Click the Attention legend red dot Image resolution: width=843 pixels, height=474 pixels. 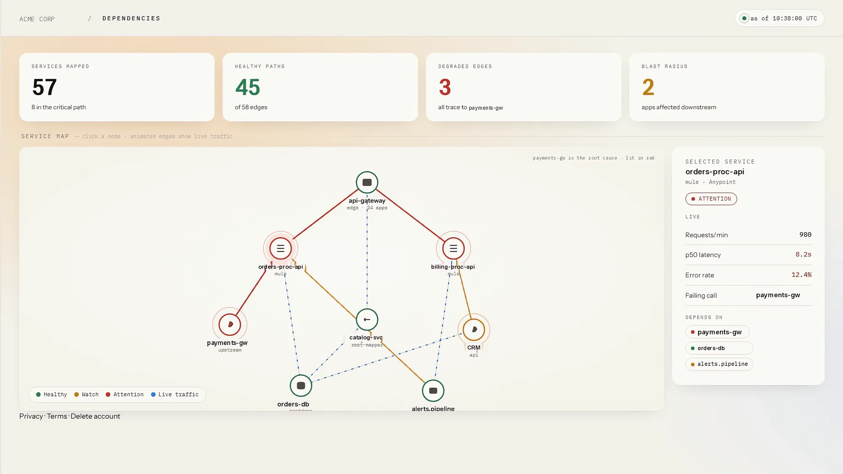[108, 395]
